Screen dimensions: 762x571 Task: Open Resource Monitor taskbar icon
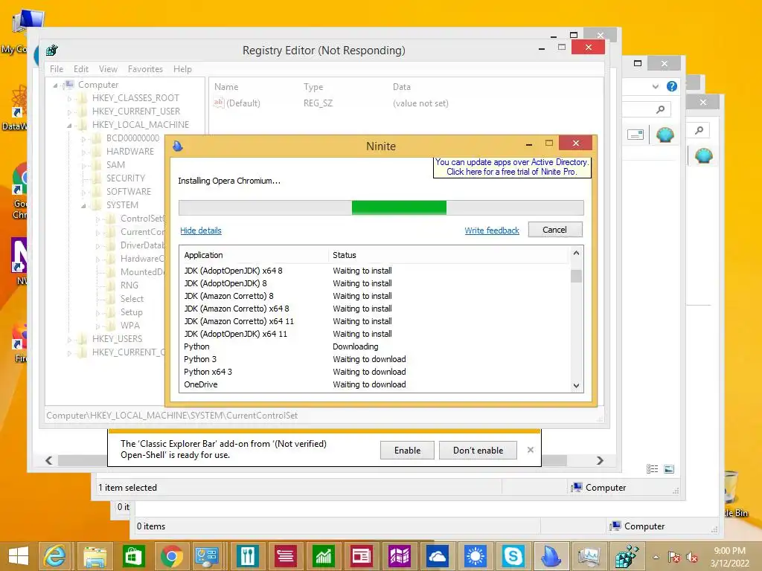pyautogui.click(x=589, y=556)
